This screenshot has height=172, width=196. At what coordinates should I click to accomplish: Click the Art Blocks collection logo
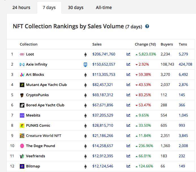[22, 75]
